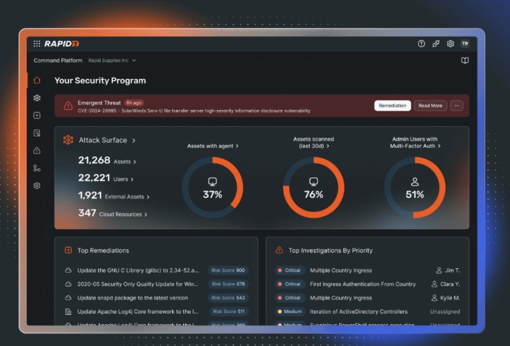Select the Home icon in the sidebar

37,80
